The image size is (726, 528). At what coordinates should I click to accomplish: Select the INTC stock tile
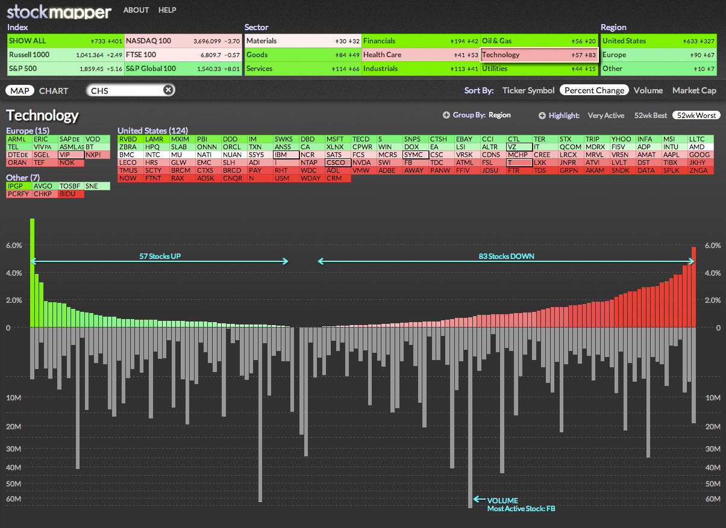[x=157, y=155]
